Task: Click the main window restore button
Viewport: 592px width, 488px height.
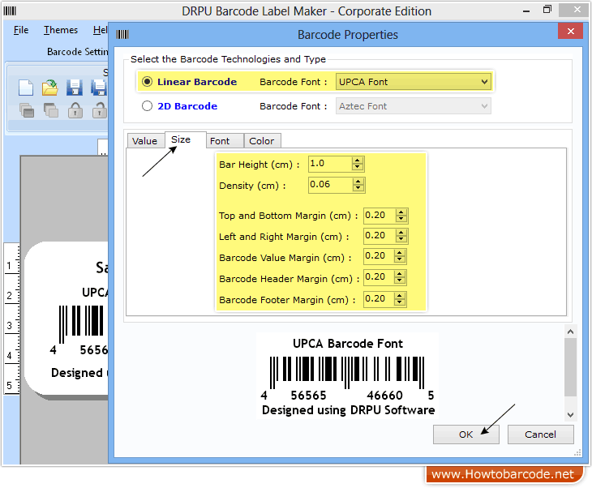Action: (x=547, y=11)
